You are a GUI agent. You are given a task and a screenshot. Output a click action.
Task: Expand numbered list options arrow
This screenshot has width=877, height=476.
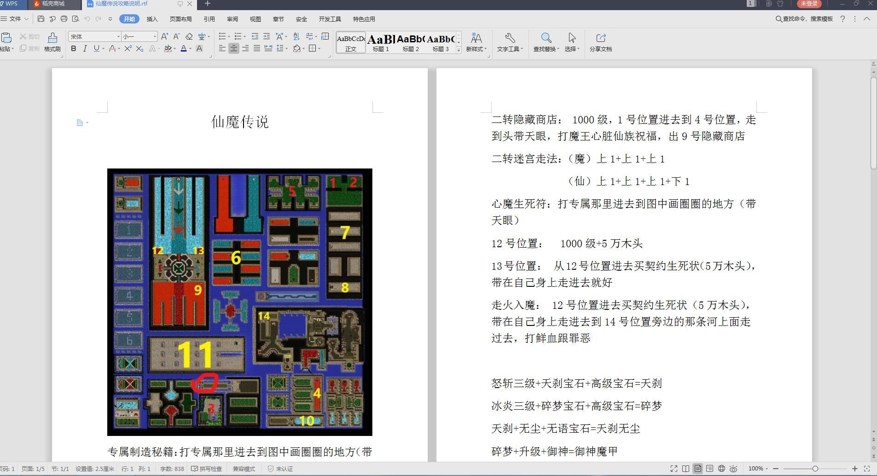point(244,36)
